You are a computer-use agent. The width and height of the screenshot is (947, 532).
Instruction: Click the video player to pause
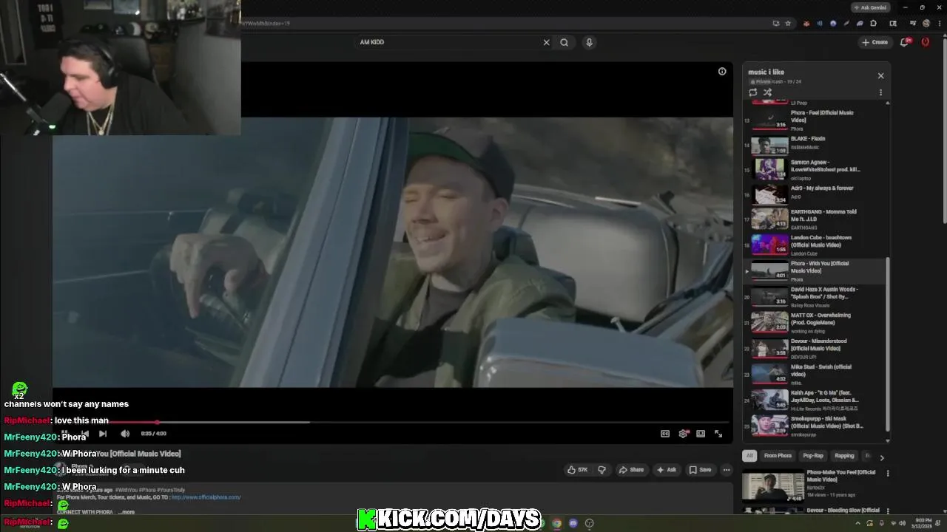click(x=392, y=251)
